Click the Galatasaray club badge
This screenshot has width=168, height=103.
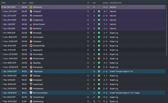(31, 101)
